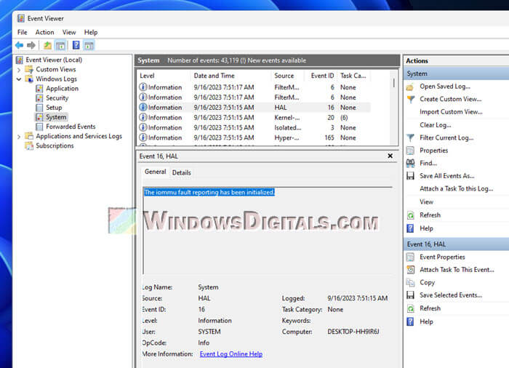Click the Event Properties icon
The image size is (509, 368).
[x=410, y=257]
